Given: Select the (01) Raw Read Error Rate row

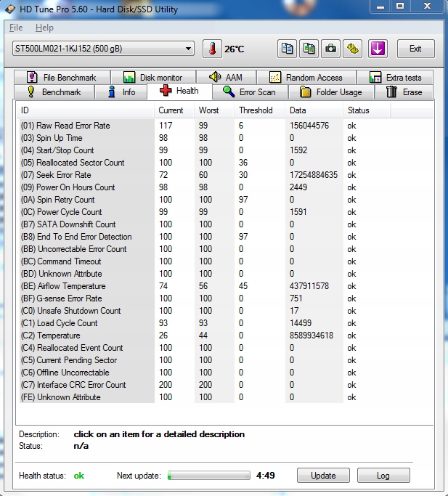Looking at the screenshot, I should 205,126.
